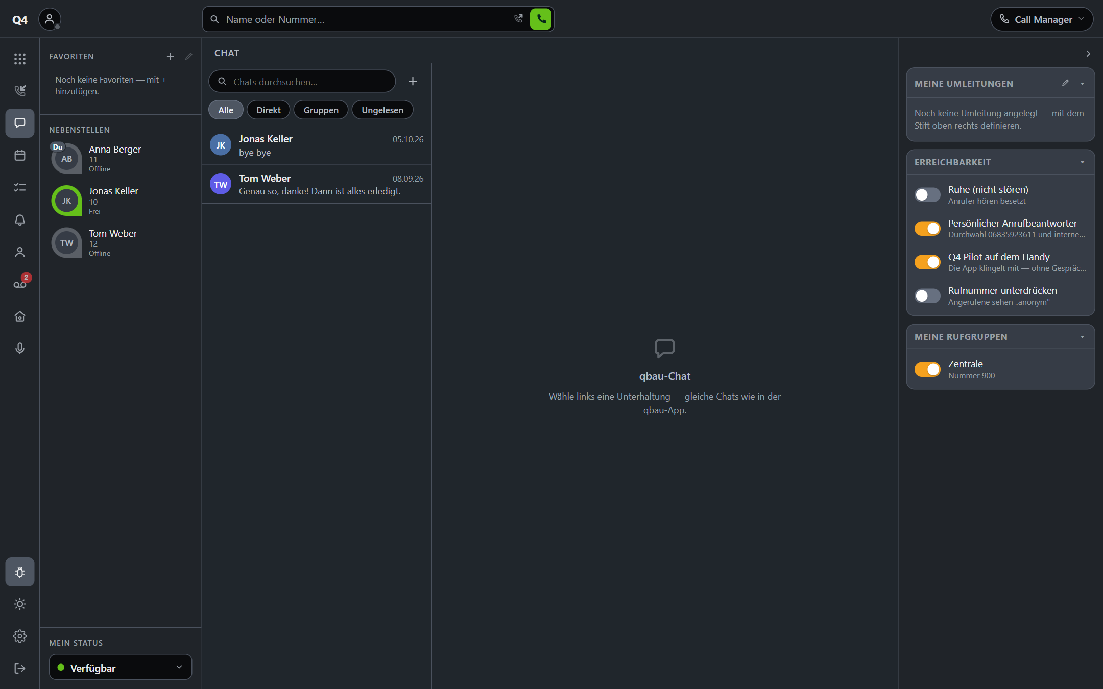Edit Meine Umleitungen with pencil icon
This screenshot has height=689, width=1103.
pos(1065,83)
